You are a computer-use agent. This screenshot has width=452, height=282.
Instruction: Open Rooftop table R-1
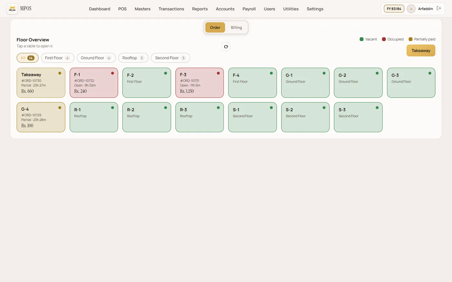(94, 117)
